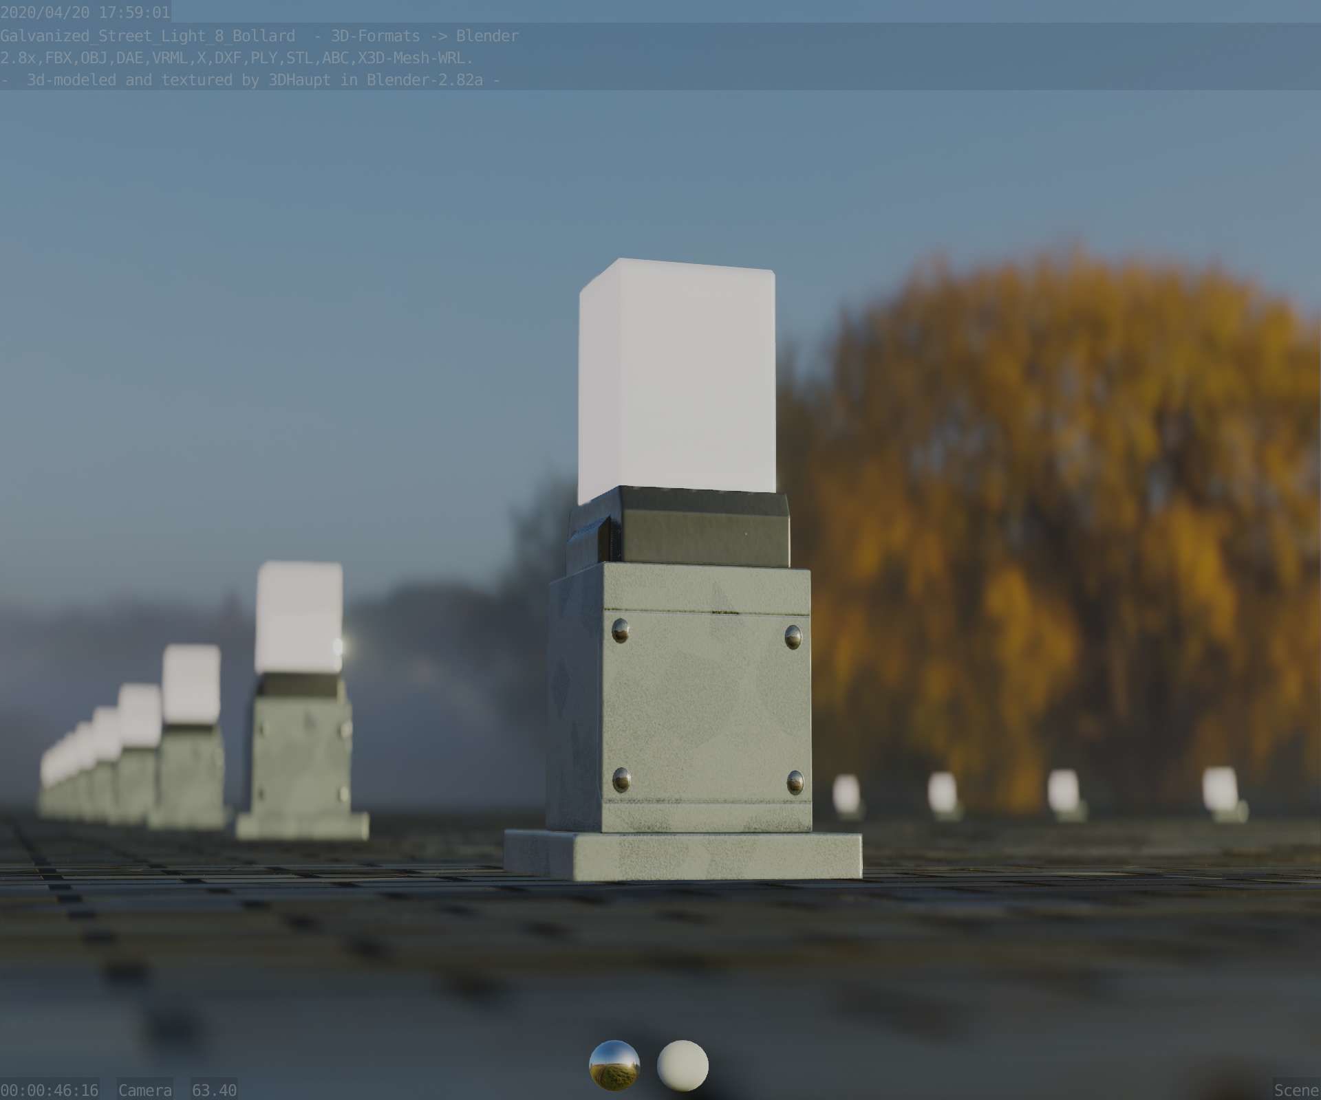Click the file format list line starting 2.8x,FBX,OBJ
The width and height of the screenshot is (1321, 1100).
coord(237,58)
